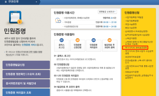Viewport: 159px width, 96px height.
Task: Open the 민원사무처리에 관한 법률시행령 link
Action: point(29,52)
